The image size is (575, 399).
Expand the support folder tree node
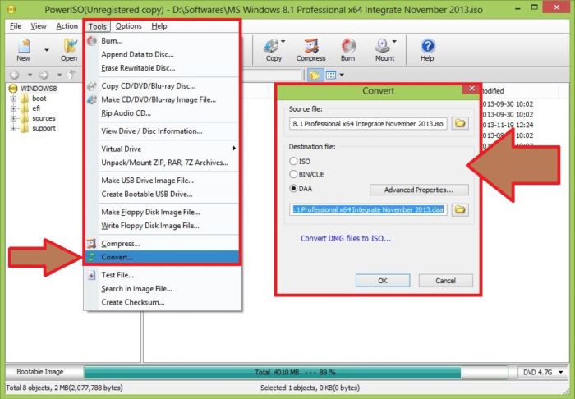[14, 128]
